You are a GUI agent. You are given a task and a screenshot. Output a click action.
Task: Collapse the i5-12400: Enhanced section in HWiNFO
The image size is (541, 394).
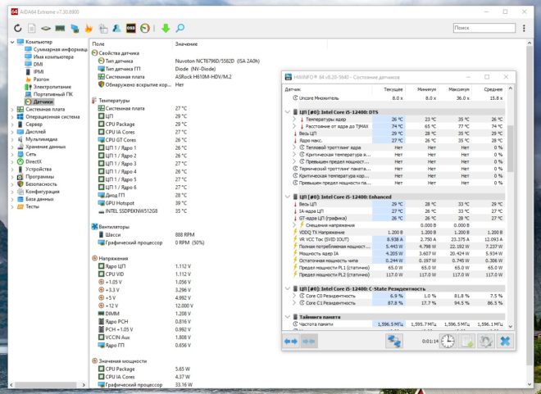point(288,197)
